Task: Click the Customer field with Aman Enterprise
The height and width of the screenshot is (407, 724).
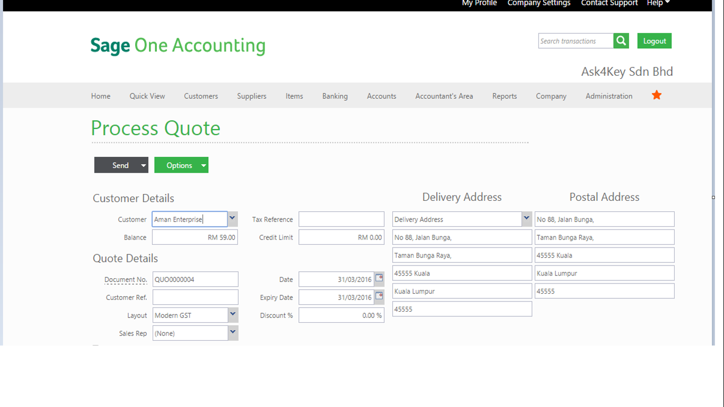Action: [x=190, y=219]
